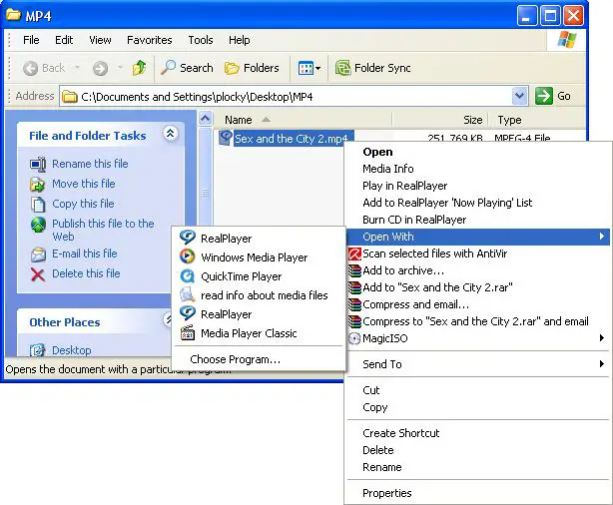This screenshot has height=505, width=613.
Task: Click the Search magnifier toolbar button
Action: pyautogui.click(x=188, y=68)
